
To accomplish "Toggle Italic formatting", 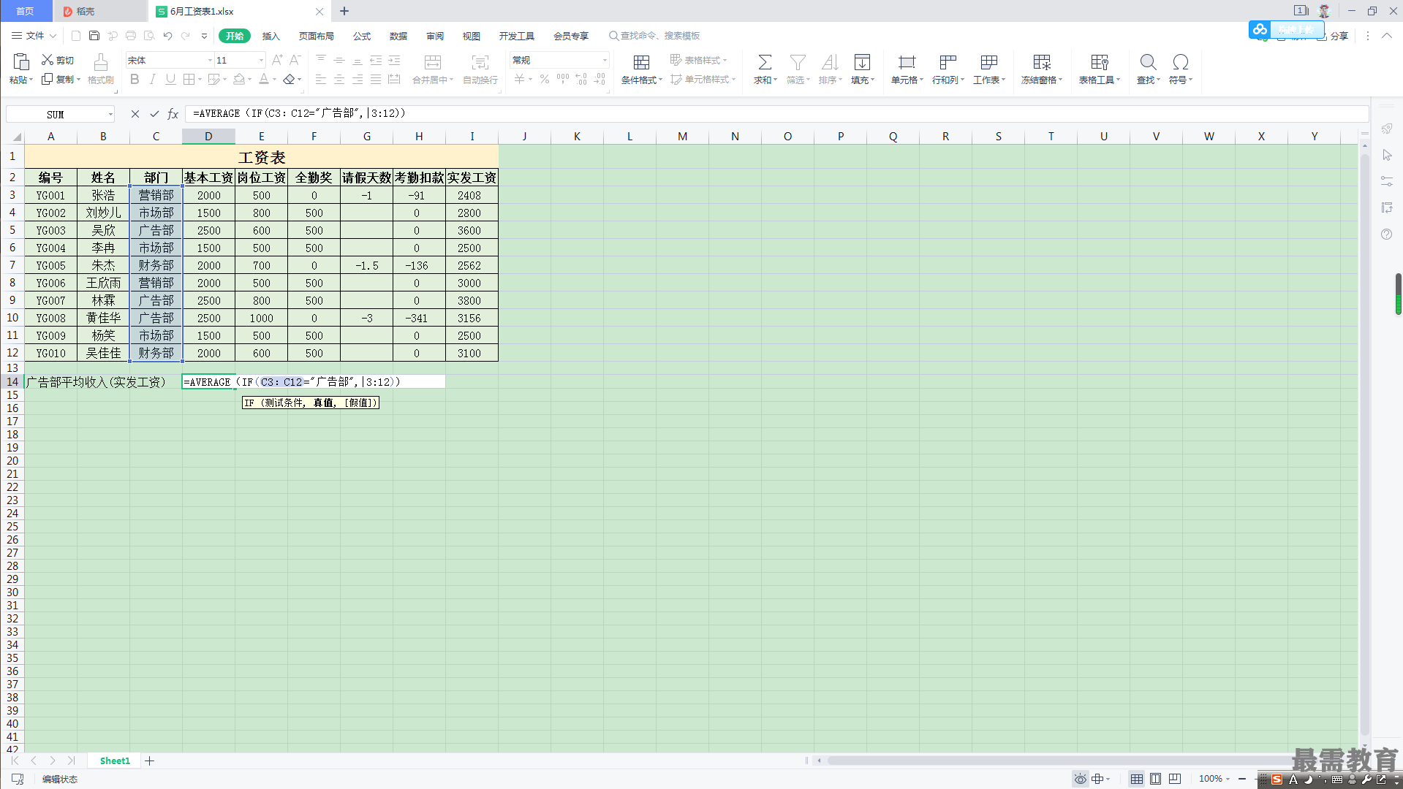I will click(x=152, y=80).
